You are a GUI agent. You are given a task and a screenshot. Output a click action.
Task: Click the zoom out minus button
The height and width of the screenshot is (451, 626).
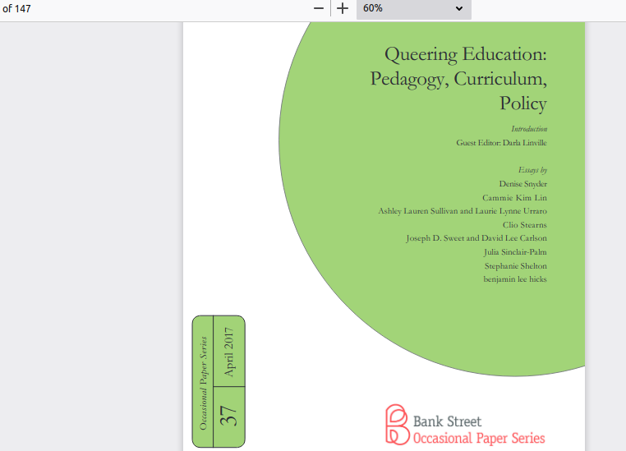319,8
